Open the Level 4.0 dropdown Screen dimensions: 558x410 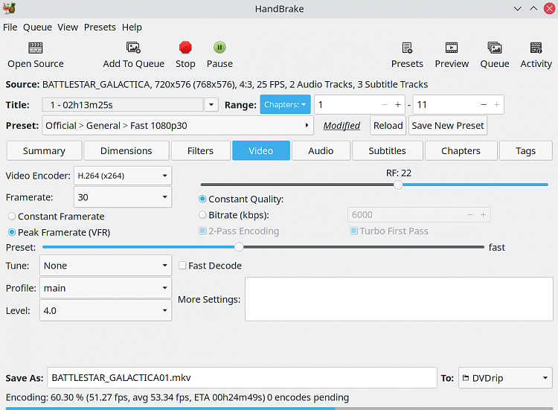(106, 311)
